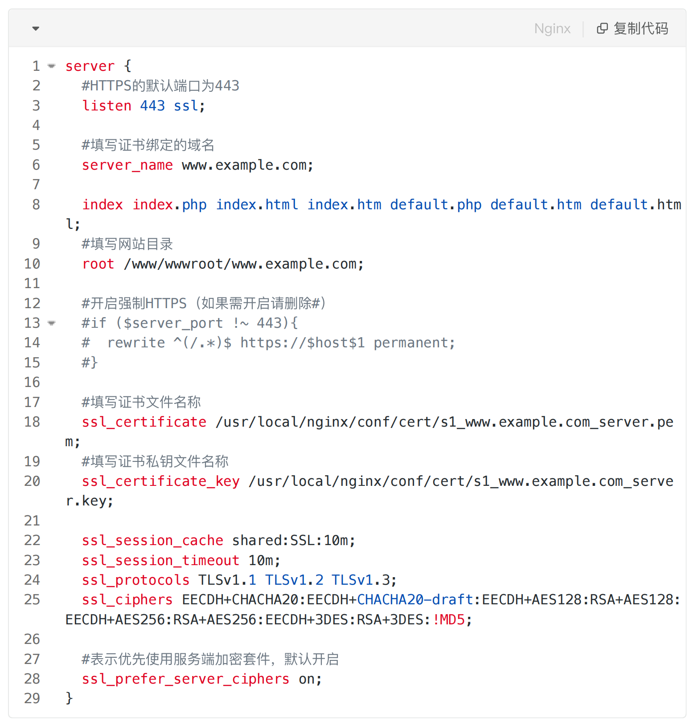The height and width of the screenshot is (725, 697).
Task: Click the server_name directive keyword
Action: pos(127,165)
